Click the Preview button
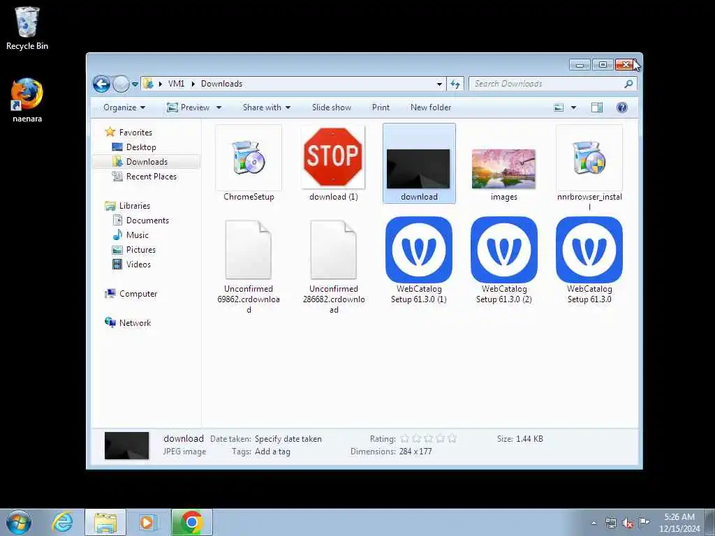 tap(188, 107)
